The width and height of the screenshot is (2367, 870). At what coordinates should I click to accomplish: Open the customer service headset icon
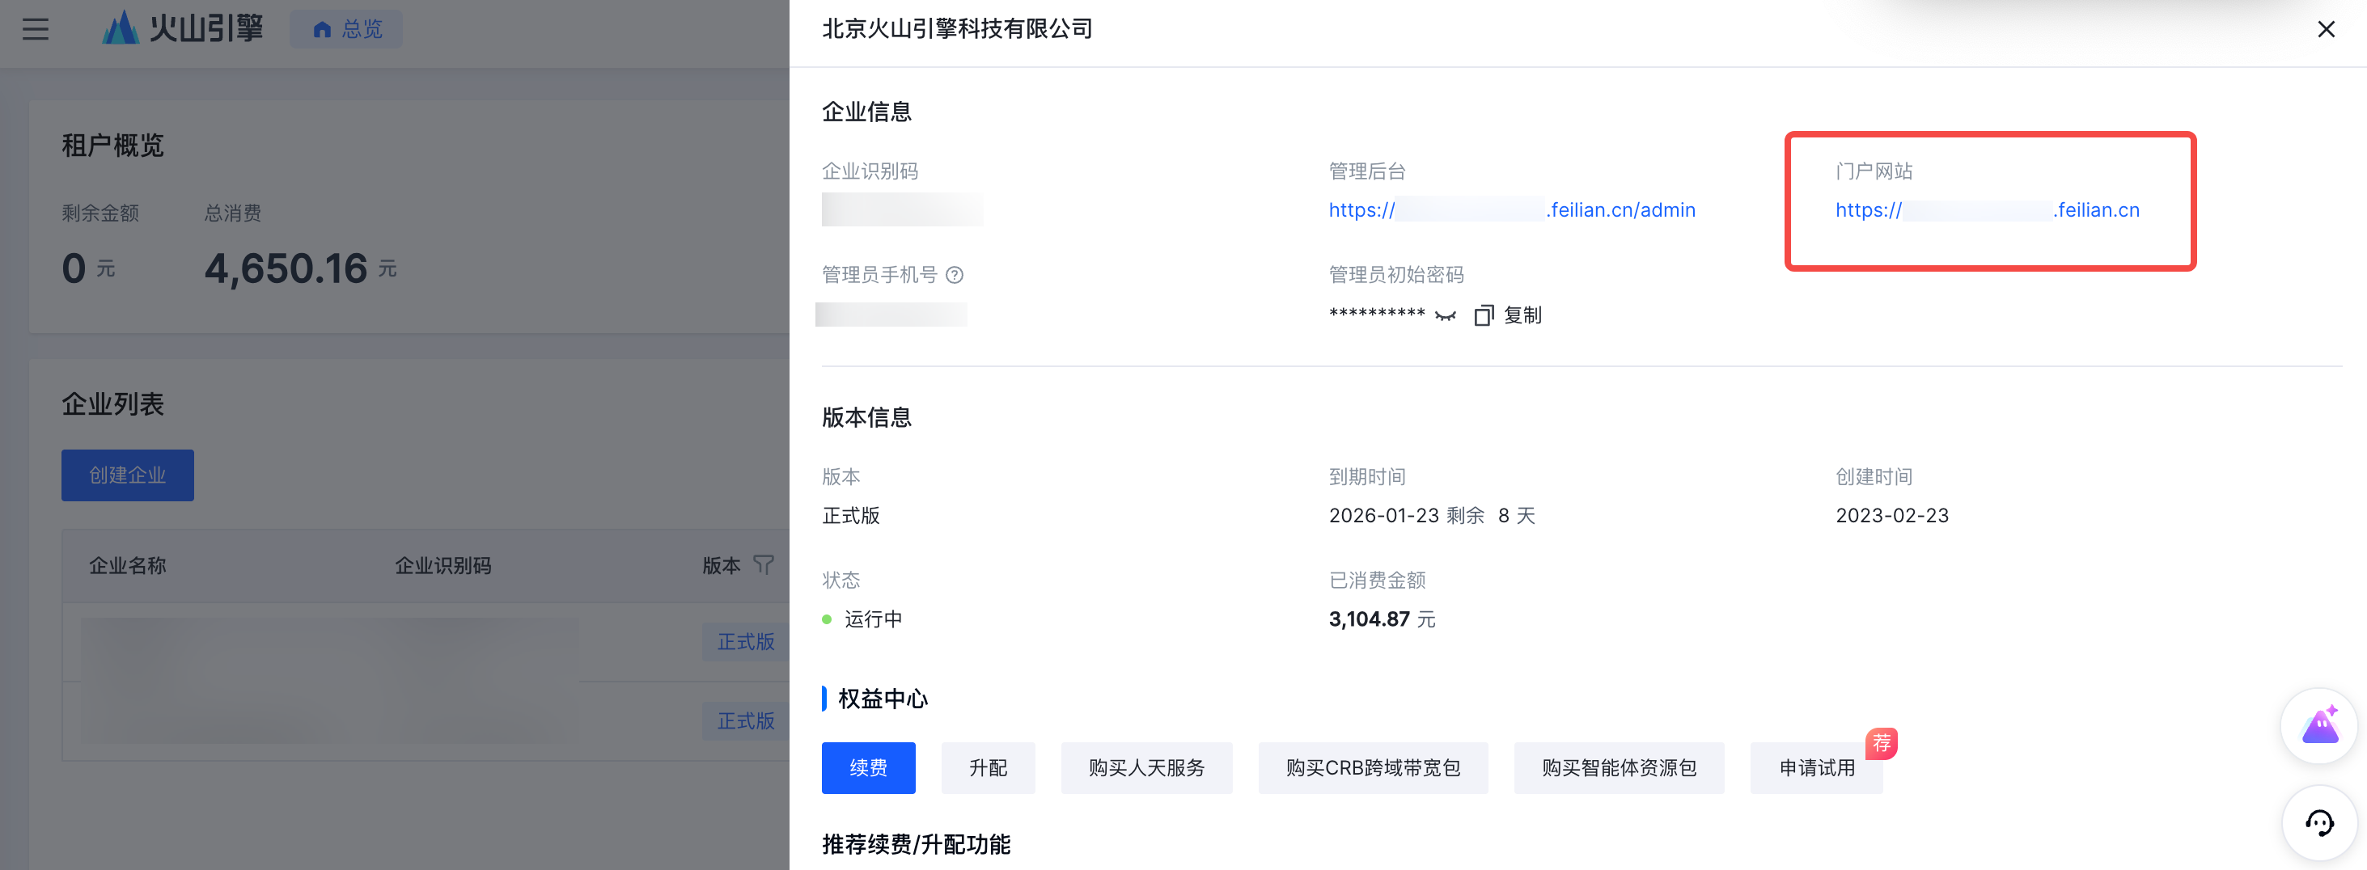coord(2319,823)
